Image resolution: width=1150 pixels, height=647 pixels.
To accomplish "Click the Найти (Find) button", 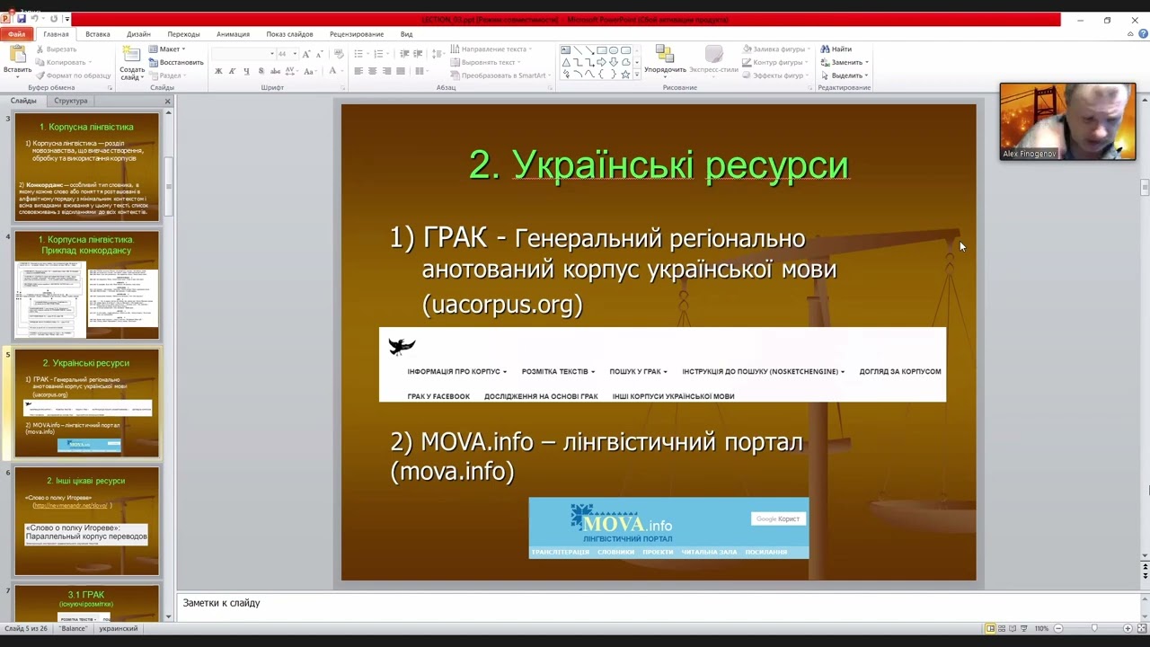I will (836, 49).
